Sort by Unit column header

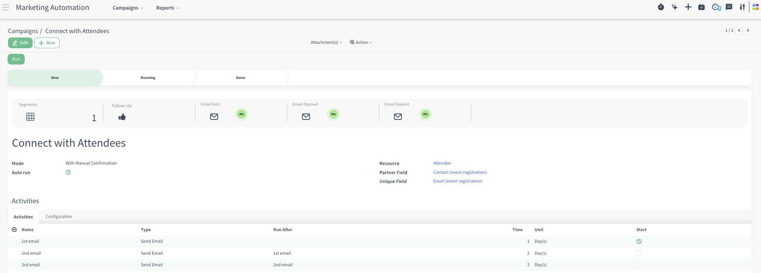539,230
